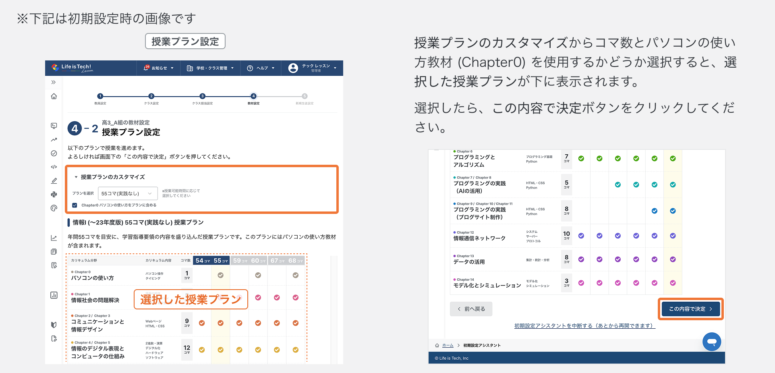
Task: Click the この内容で決定 button
Action: 690,309
